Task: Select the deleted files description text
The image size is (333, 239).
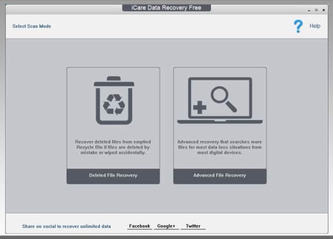Action: point(113,147)
